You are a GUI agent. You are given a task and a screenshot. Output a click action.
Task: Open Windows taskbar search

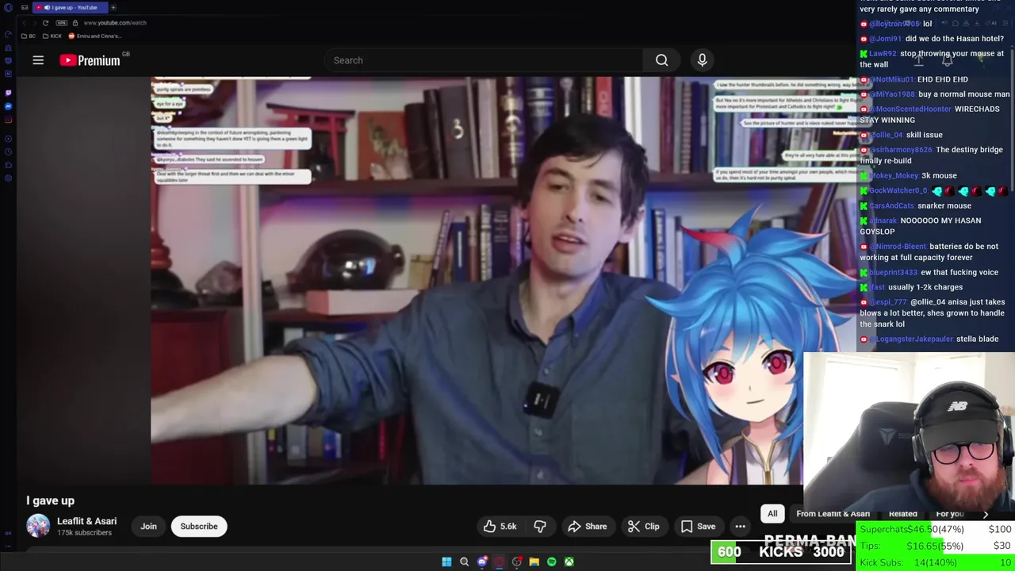465,561
